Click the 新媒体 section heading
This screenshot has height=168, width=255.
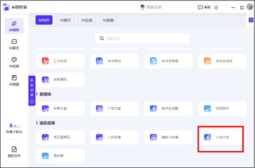(45, 94)
